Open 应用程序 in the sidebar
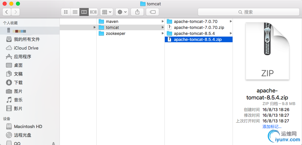 30,57
